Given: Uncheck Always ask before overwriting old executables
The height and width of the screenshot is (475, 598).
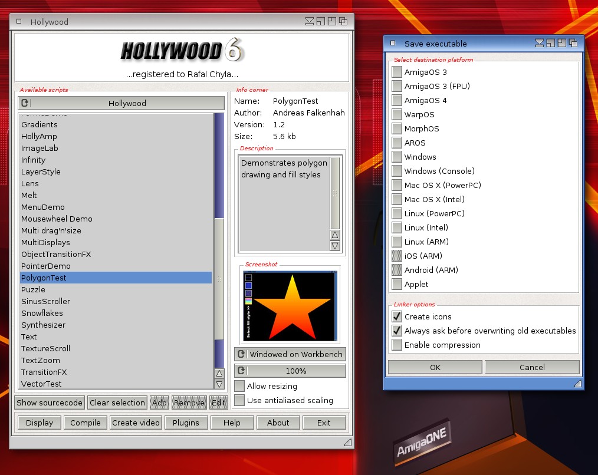Looking at the screenshot, I should click(x=397, y=331).
